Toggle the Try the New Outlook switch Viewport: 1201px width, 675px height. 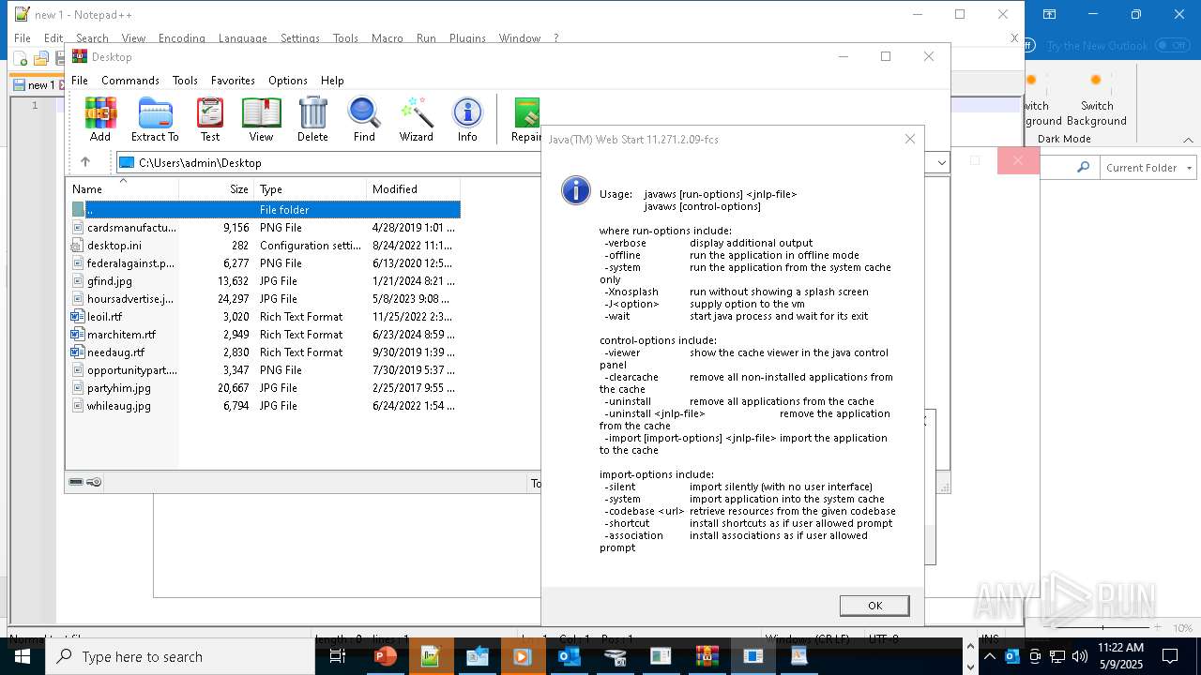[x=1172, y=45]
